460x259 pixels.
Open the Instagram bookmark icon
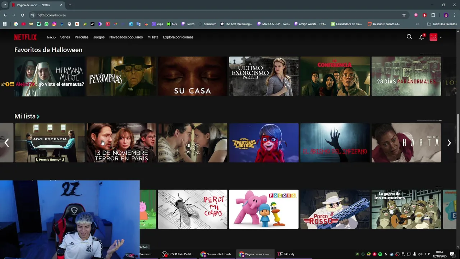(x=54, y=24)
